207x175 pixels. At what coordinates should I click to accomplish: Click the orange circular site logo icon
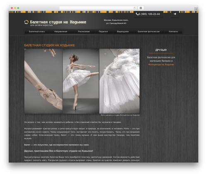(26, 22)
